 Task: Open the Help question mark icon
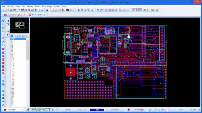click(47, 10)
